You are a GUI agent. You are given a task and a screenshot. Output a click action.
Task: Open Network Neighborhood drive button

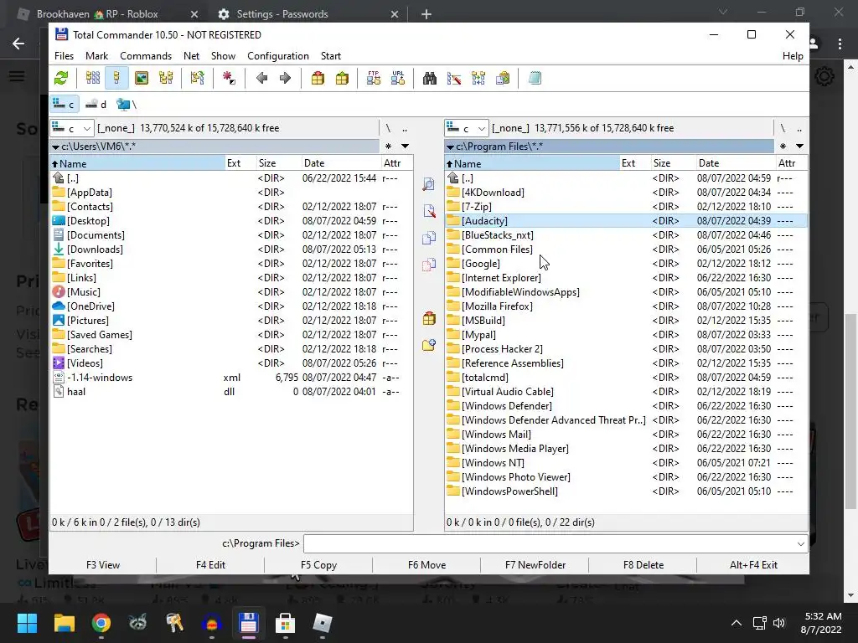point(127,104)
